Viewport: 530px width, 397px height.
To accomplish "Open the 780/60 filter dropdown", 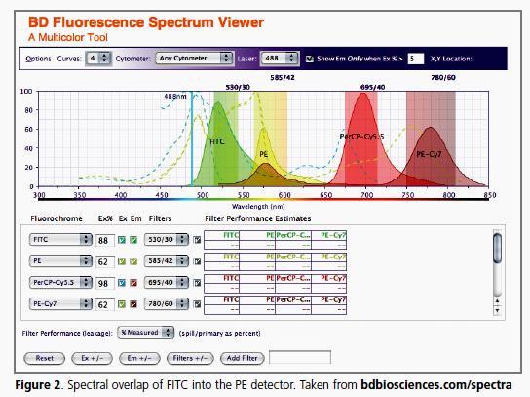I will 167,303.
